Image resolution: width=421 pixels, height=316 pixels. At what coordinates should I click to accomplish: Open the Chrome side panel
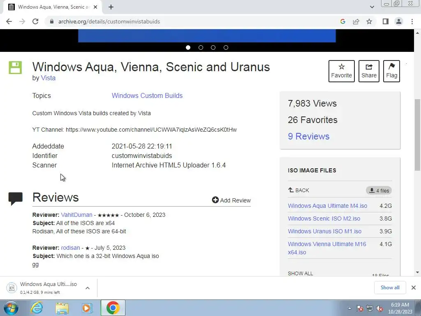[x=386, y=21]
